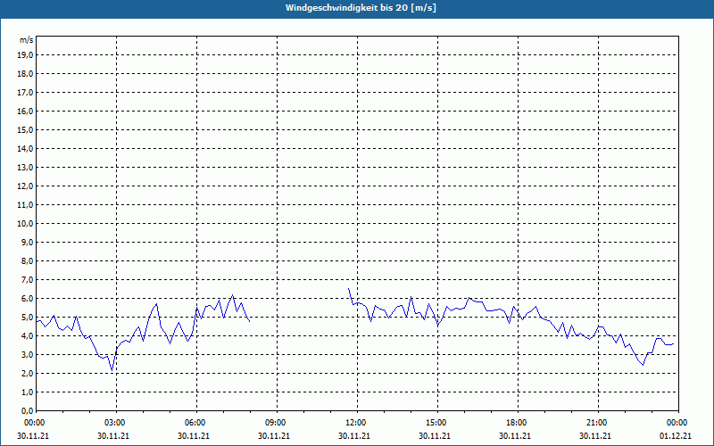Click the 18,0 y-axis label
The image size is (714, 446).
[x=26, y=74]
